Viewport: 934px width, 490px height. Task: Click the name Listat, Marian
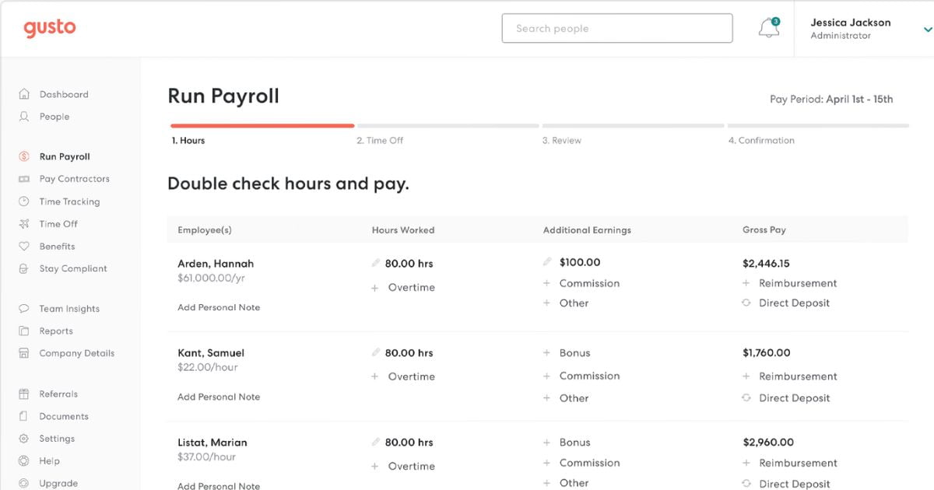point(212,443)
